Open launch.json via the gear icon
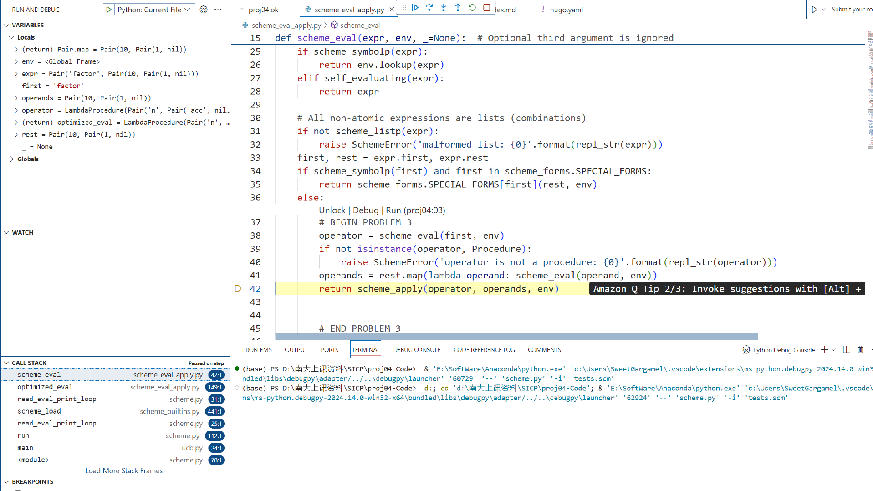Screen dimensions: 873x491 pos(204,10)
